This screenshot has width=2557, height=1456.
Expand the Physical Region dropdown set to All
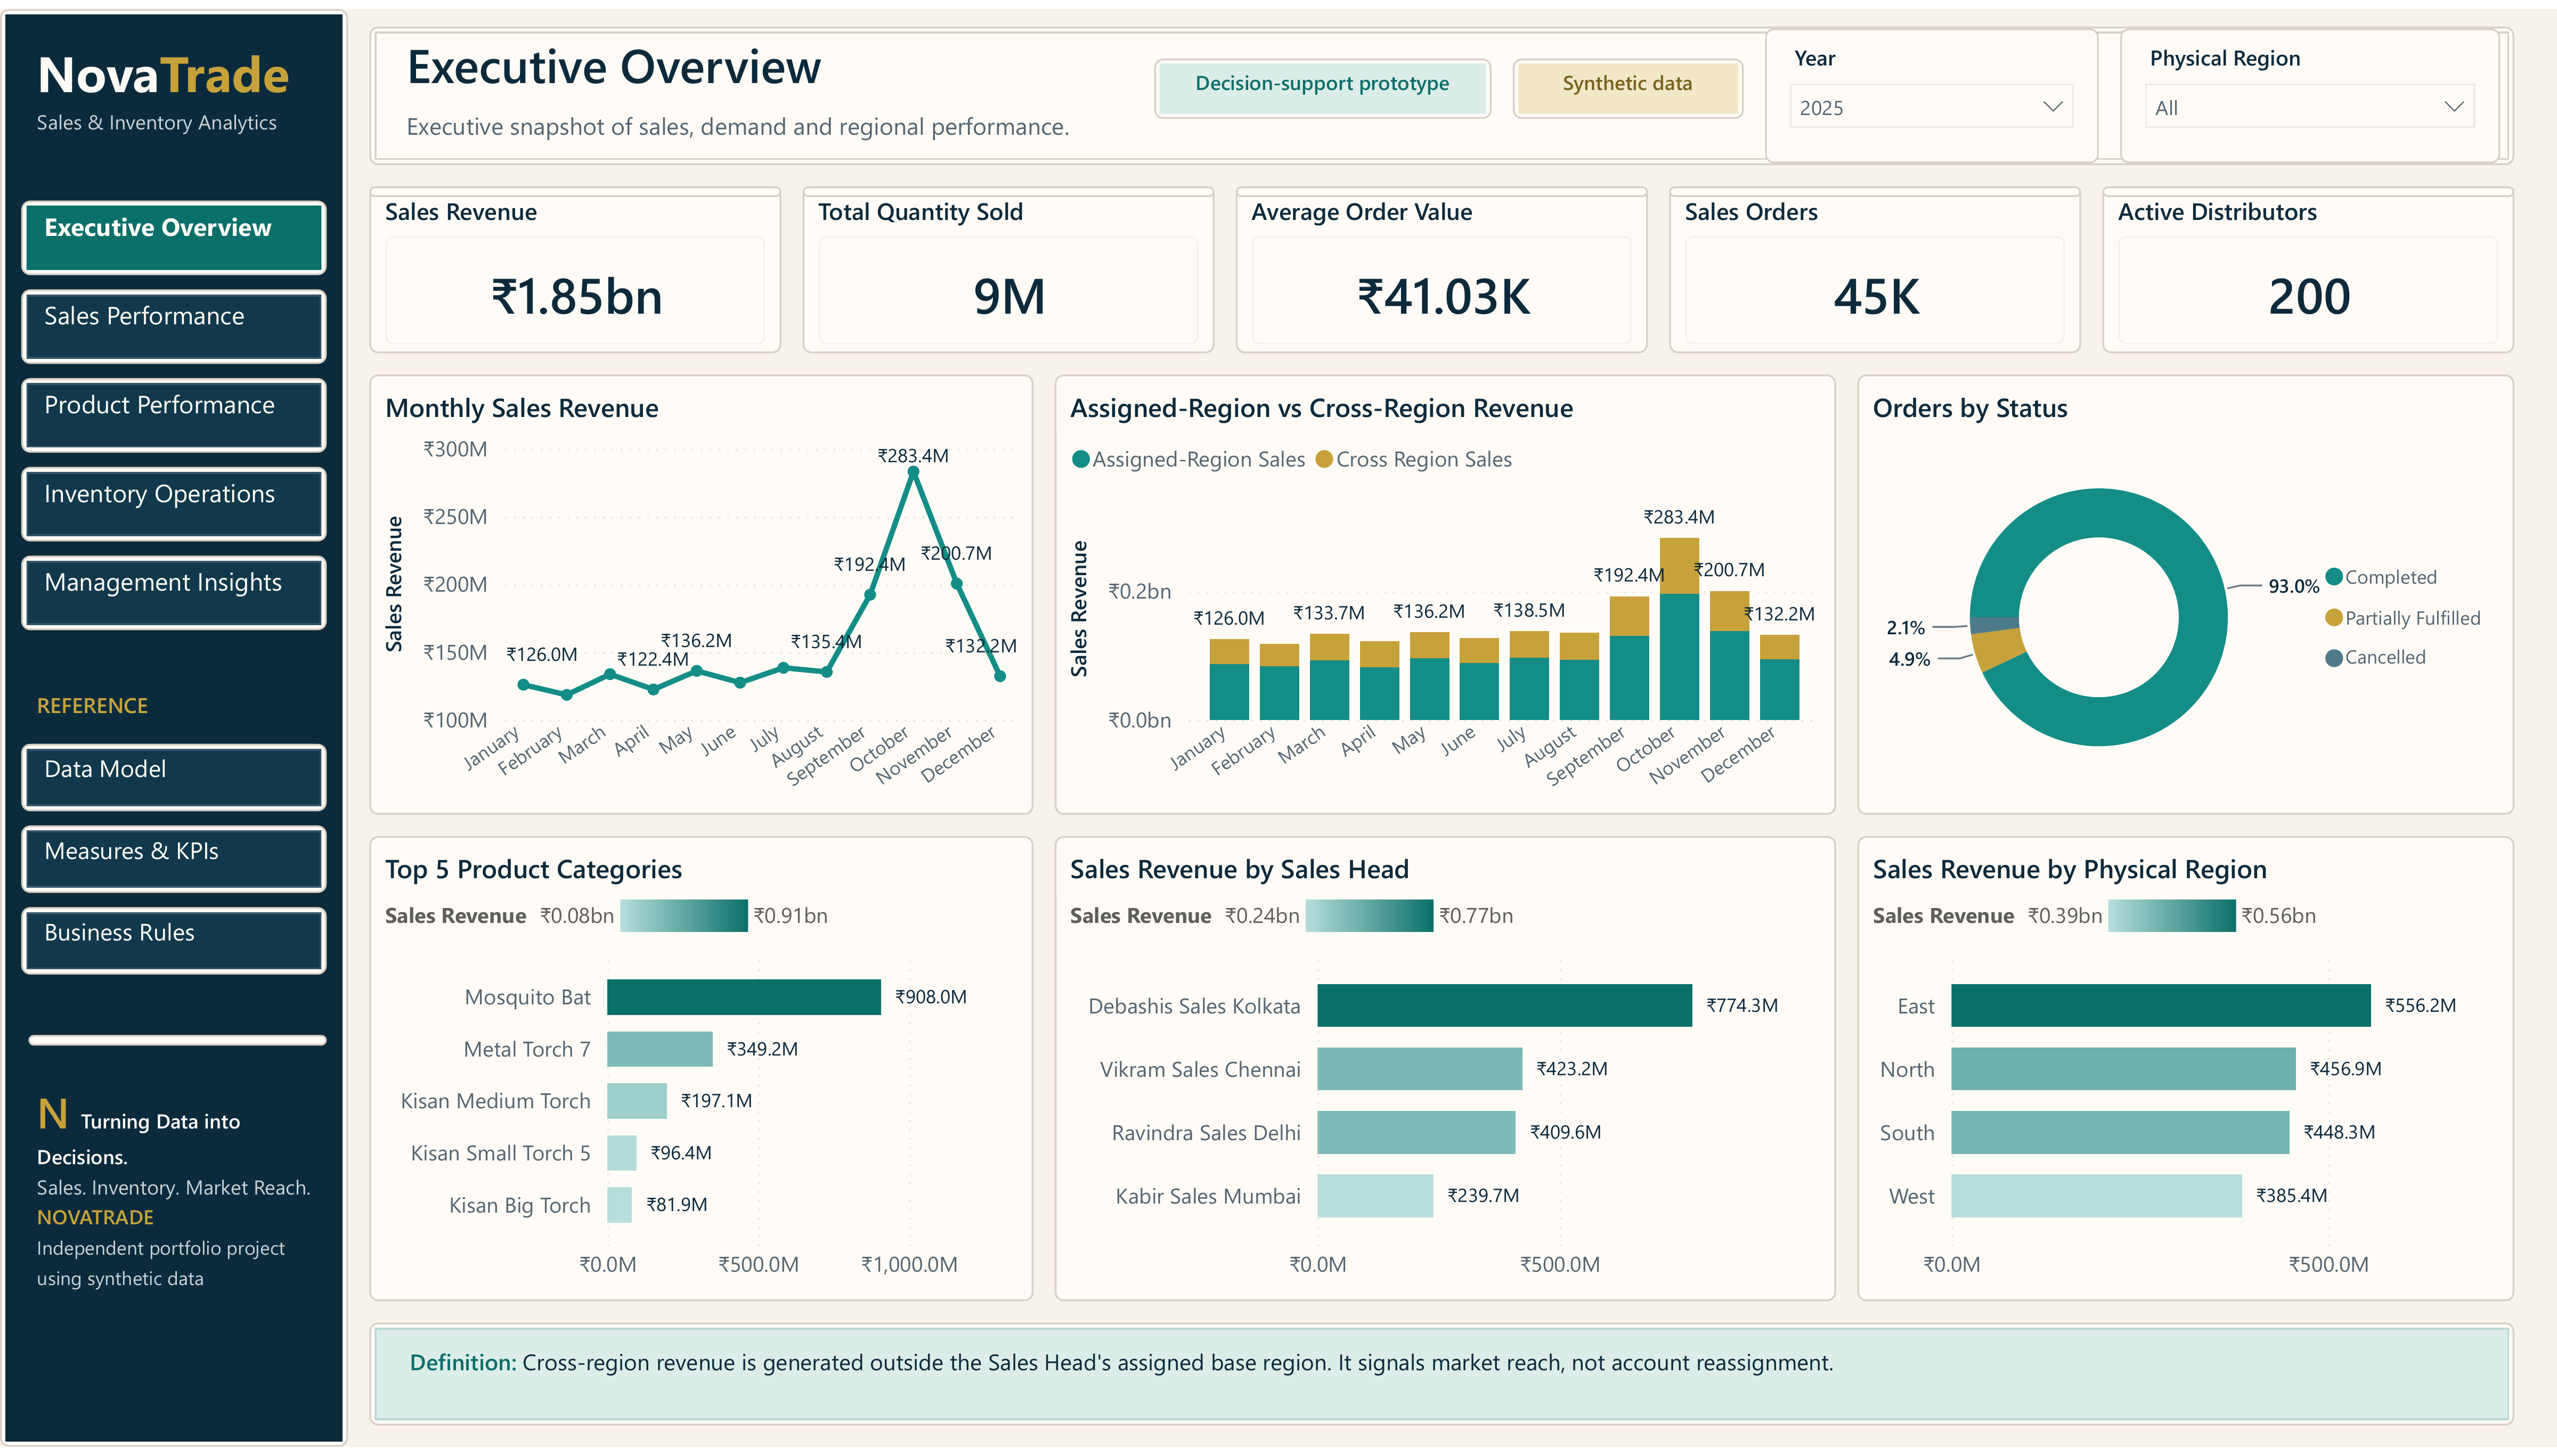pos(2309,107)
